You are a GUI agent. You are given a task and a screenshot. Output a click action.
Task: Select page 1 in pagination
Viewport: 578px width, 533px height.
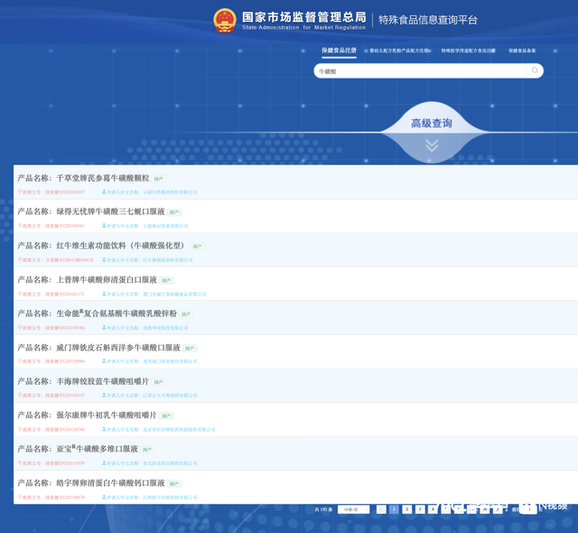[x=394, y=510]
